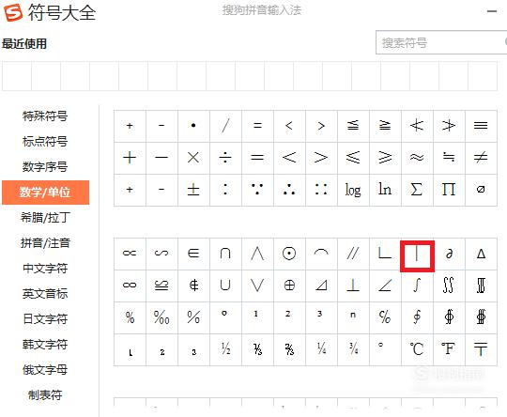
Task: Insert the single integral symbol ∫
Action: (417, 286)
